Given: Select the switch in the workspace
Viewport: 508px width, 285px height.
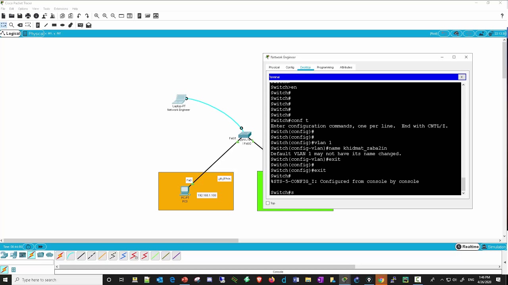Looking at the screenshot, I should 244,135.
